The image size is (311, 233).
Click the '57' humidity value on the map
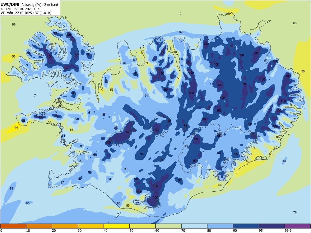point(49,122)
